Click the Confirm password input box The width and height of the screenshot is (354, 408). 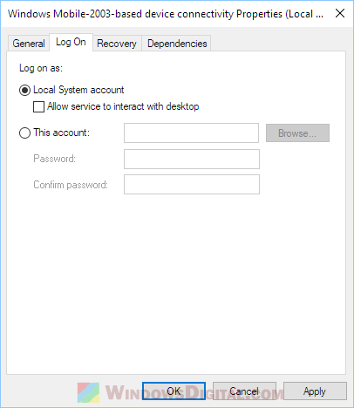192,184
